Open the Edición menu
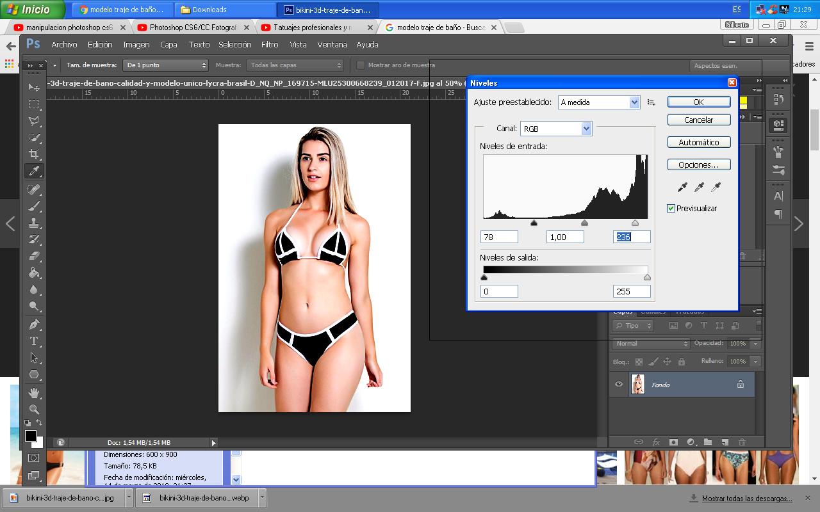 (100, 45)
